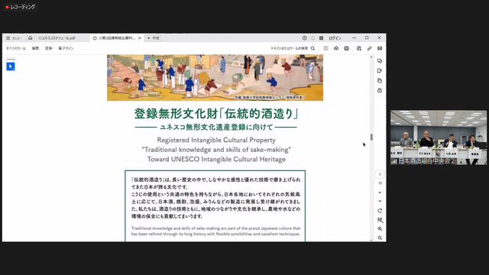Click the + 作成 button
489x275 pixels.
point(153,38)
